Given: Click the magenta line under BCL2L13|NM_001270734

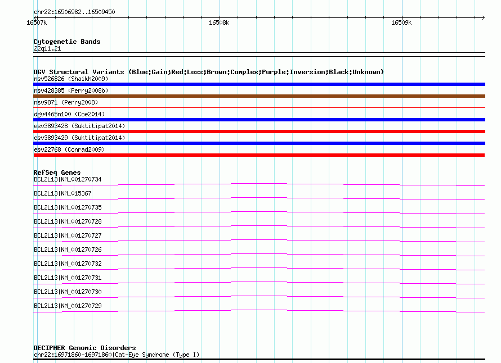Looking at the screenshot, I should pos(259,184).
